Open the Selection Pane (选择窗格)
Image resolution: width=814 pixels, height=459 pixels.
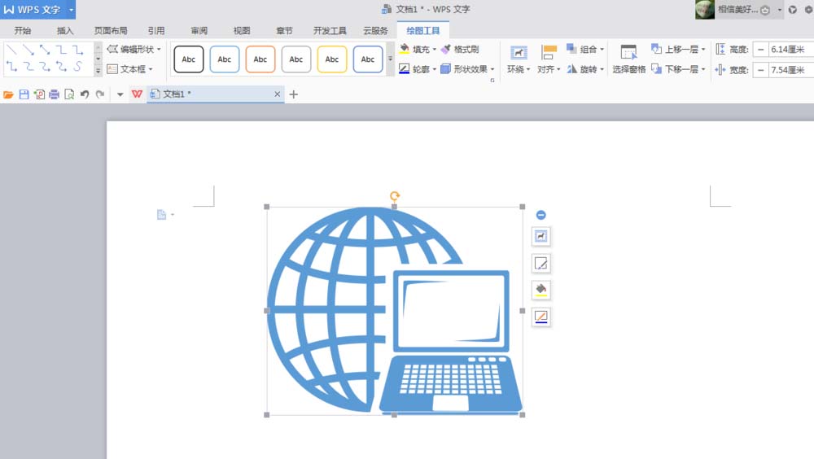(x=628, y=59)
